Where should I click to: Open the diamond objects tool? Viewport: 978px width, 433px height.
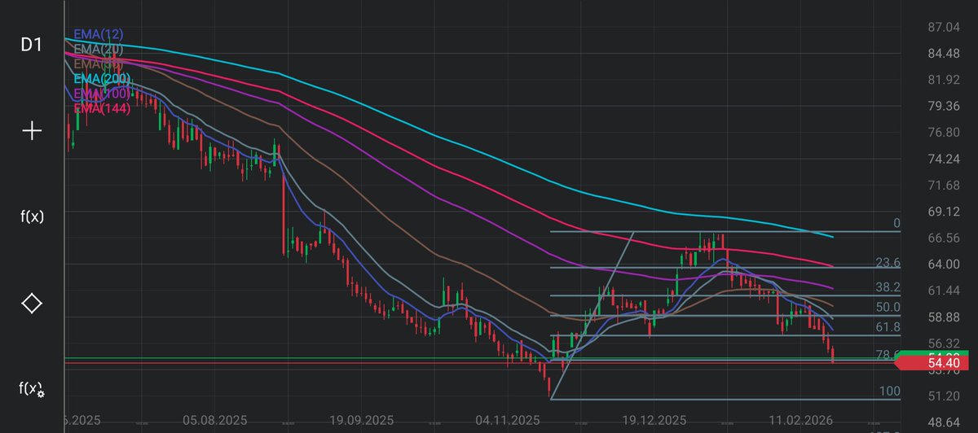point(32,304)
